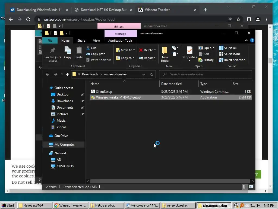Sort by the Date modified column
Screen dimensions: 278x209
tap(179, 84)
